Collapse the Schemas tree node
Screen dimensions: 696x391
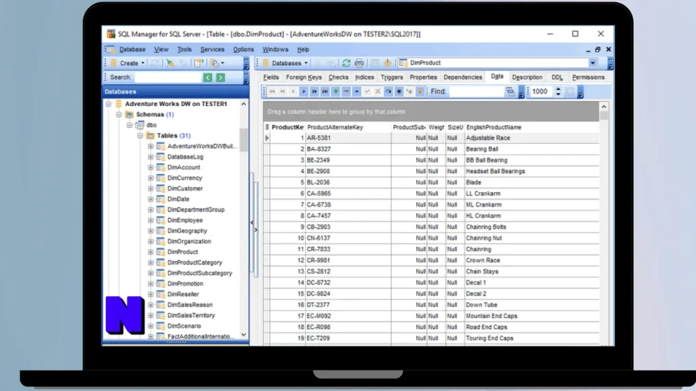118,114
